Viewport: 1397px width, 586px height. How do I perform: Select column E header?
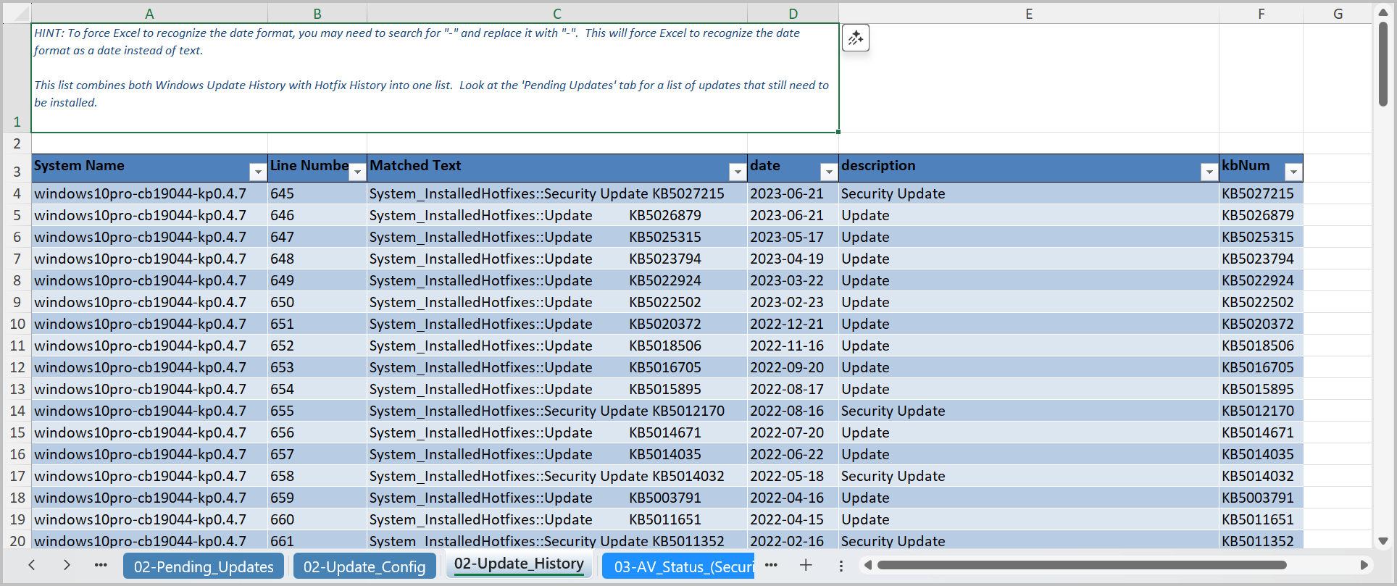[1028, 14]
